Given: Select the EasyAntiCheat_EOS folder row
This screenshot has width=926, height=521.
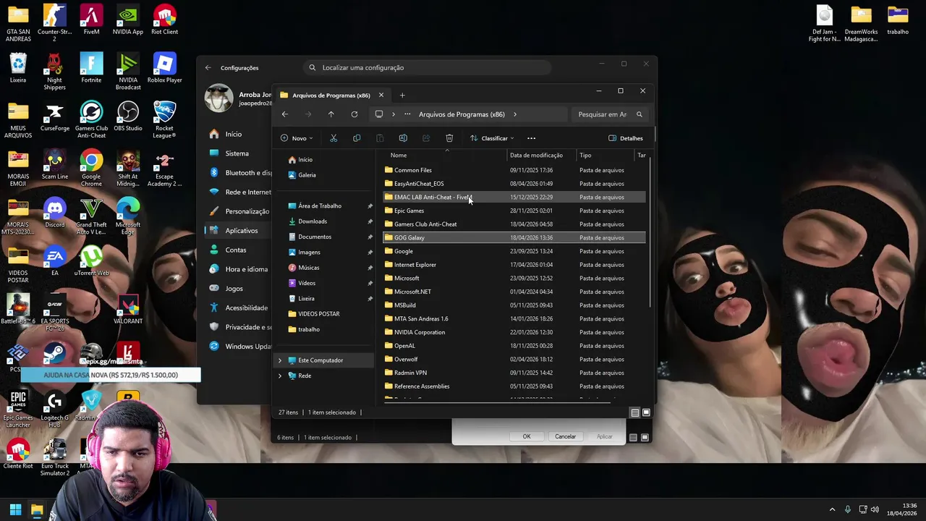Looking at the screenshot, I should click(514, 184).
